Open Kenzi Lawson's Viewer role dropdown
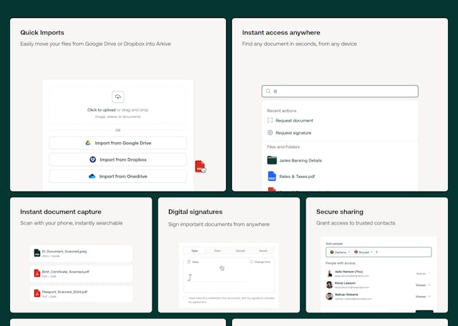 coord(423,285)
